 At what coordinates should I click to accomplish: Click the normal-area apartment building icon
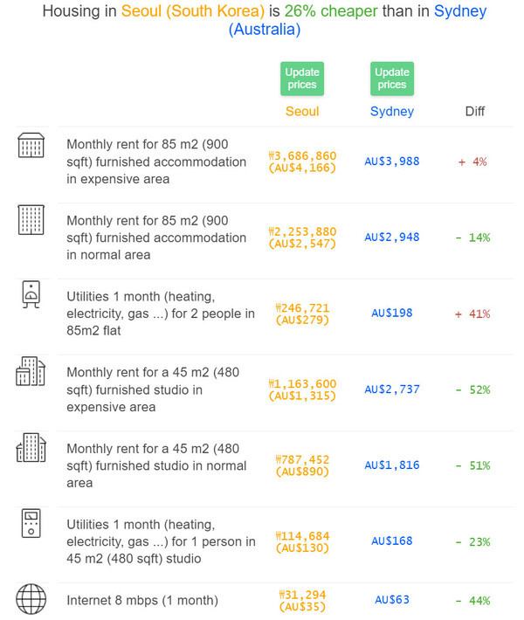(31, 220)
